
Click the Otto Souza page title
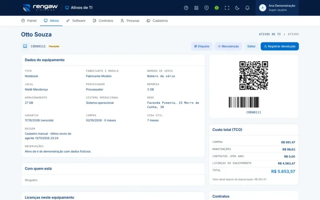[x=36, y=34]
